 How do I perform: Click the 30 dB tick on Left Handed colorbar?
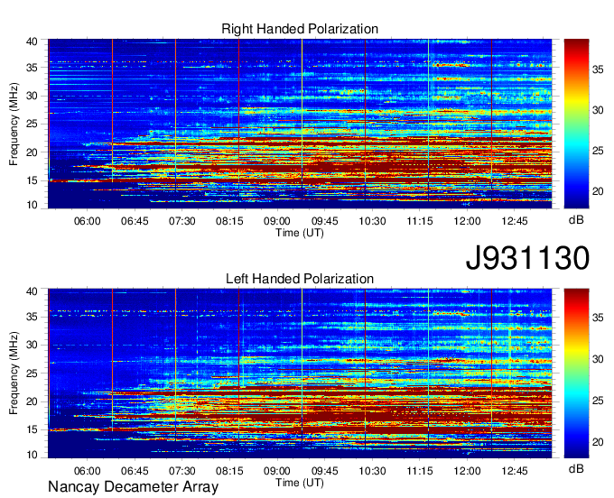point(598,359)
